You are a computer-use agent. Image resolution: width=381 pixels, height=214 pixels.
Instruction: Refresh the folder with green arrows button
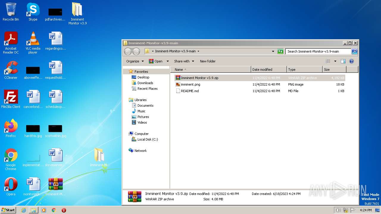pyautogui.click(x=280, y=51)
